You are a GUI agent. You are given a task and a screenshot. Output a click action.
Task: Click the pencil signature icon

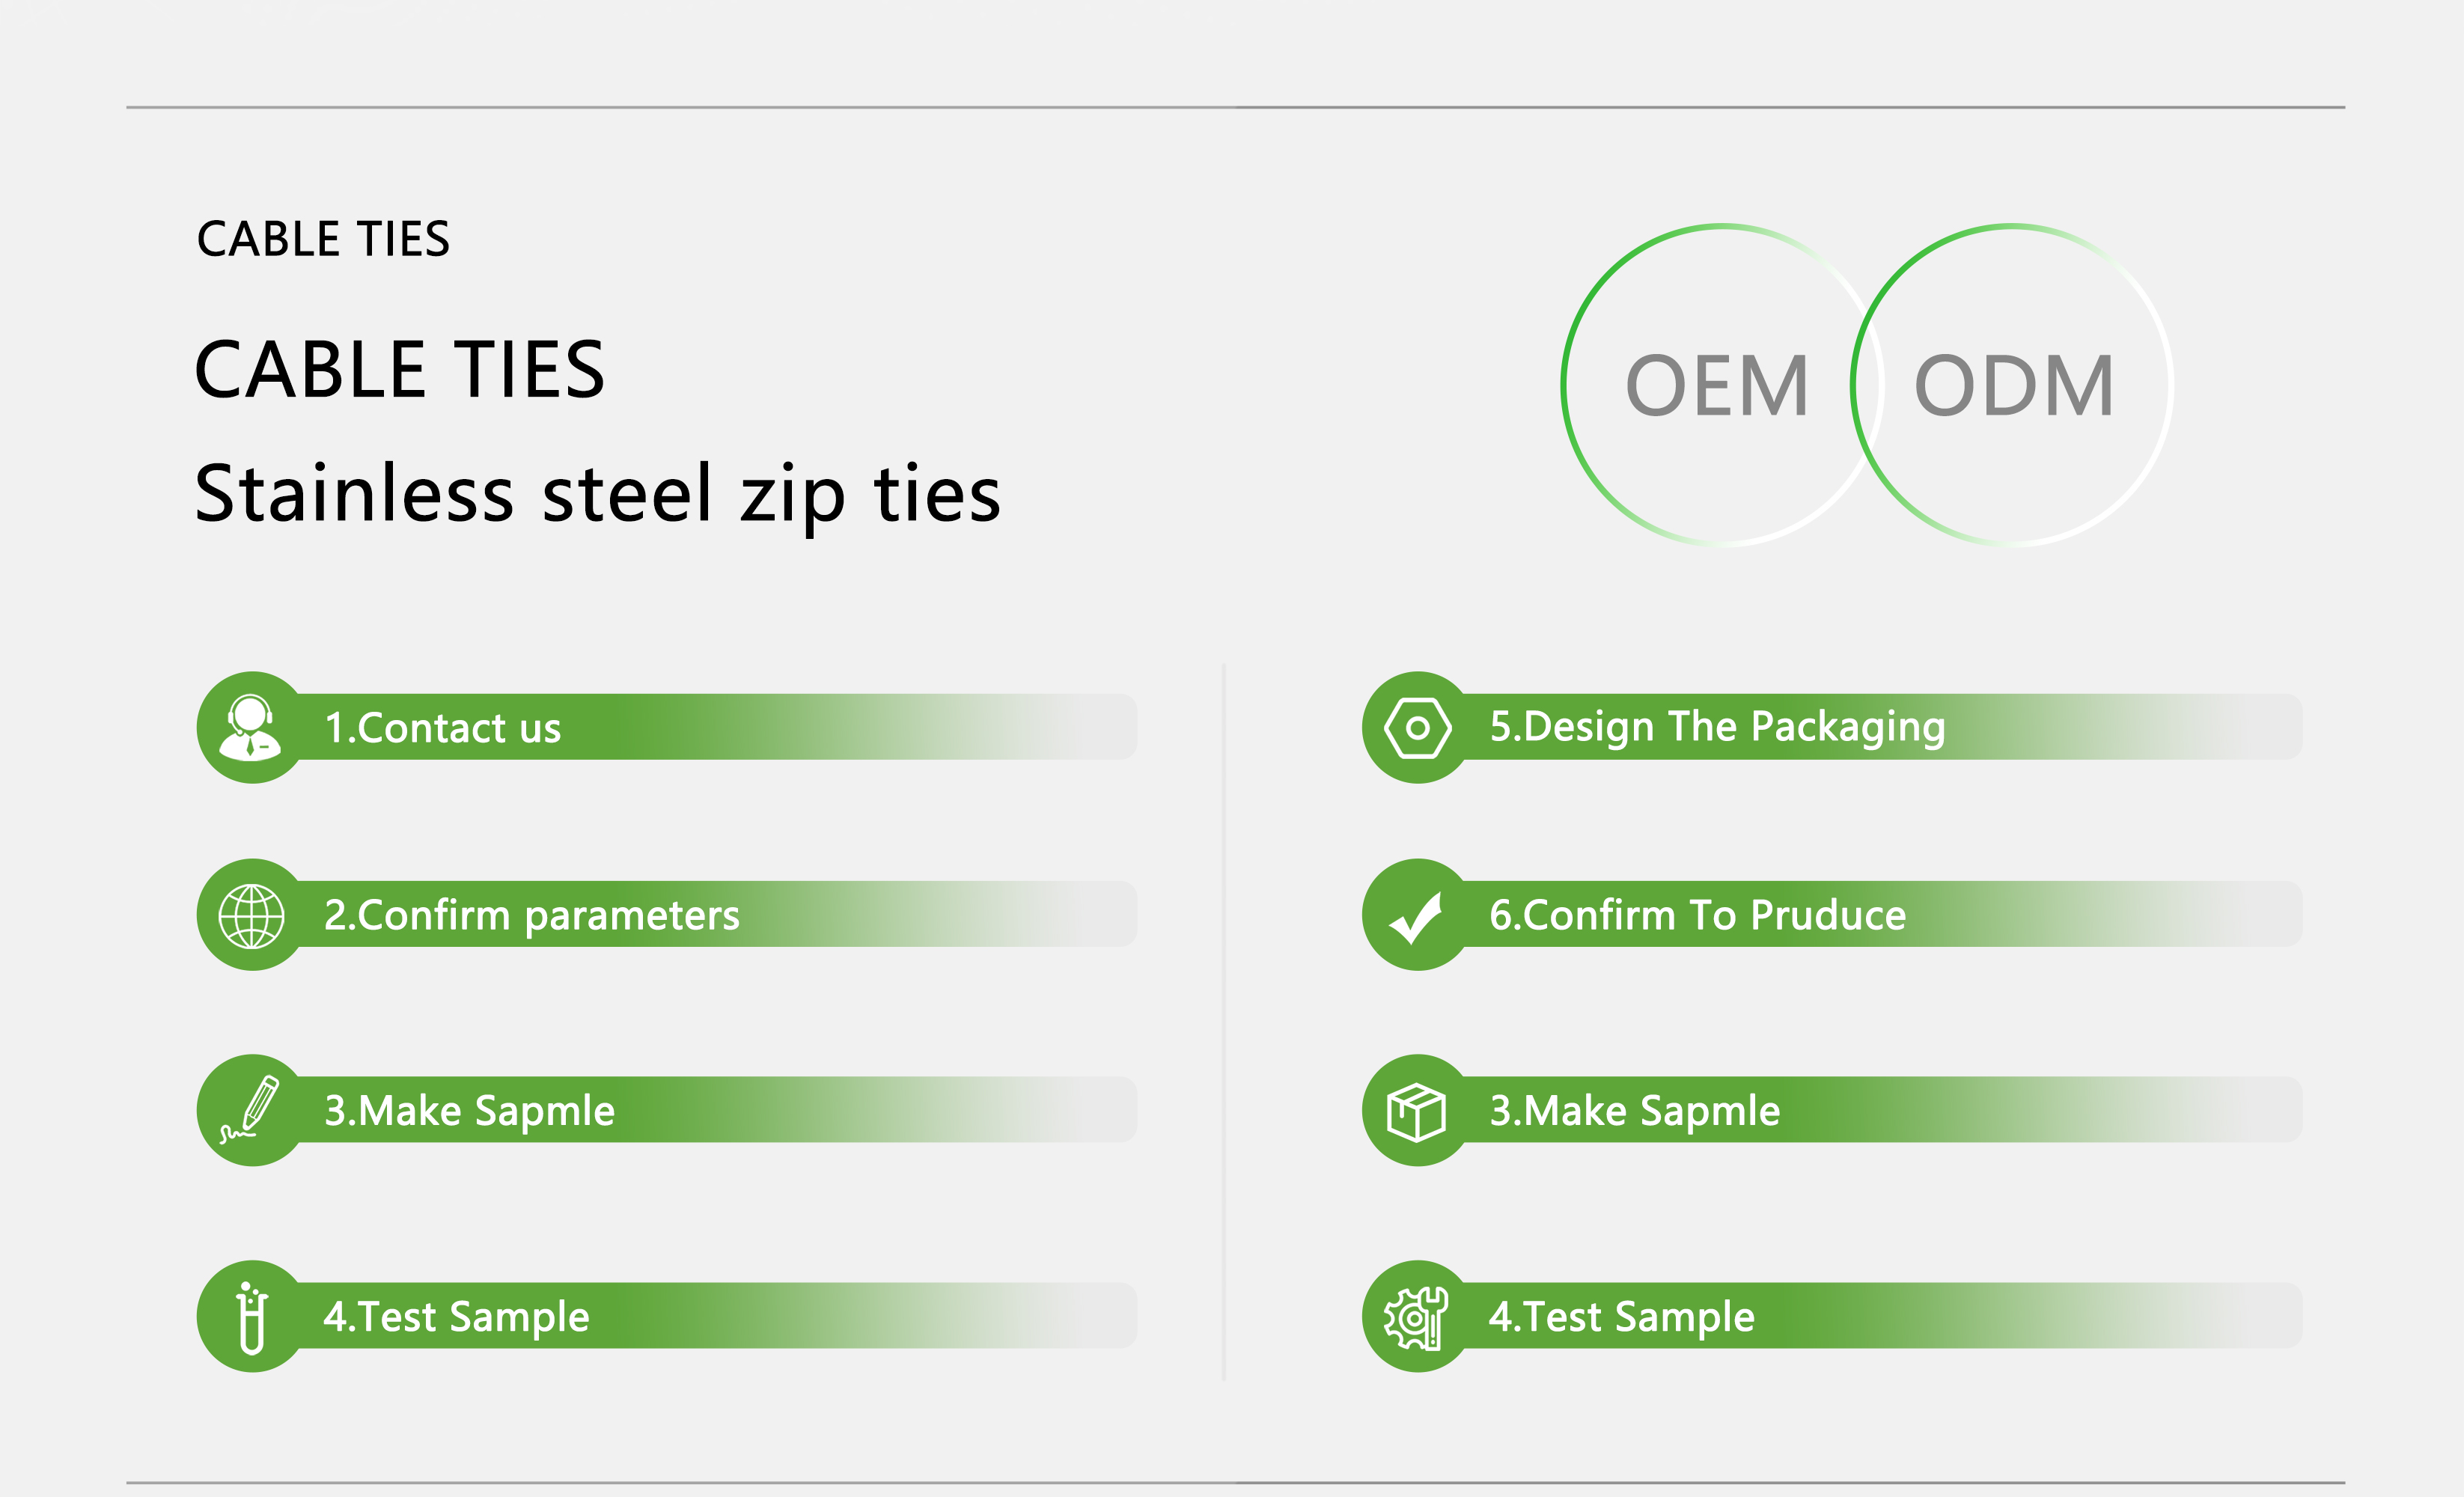pyautogui.click(x=250, y=1109)
